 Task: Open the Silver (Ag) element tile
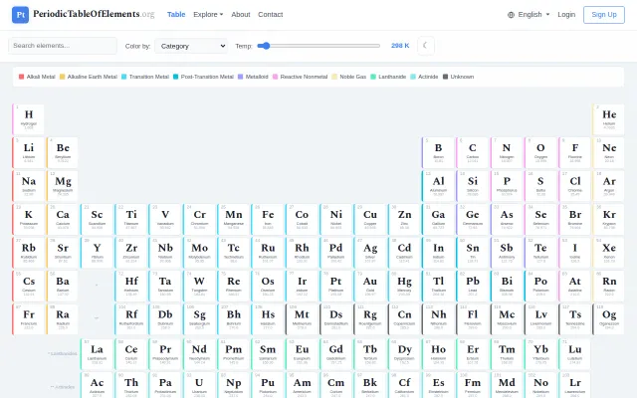click(x=369, y=252)
